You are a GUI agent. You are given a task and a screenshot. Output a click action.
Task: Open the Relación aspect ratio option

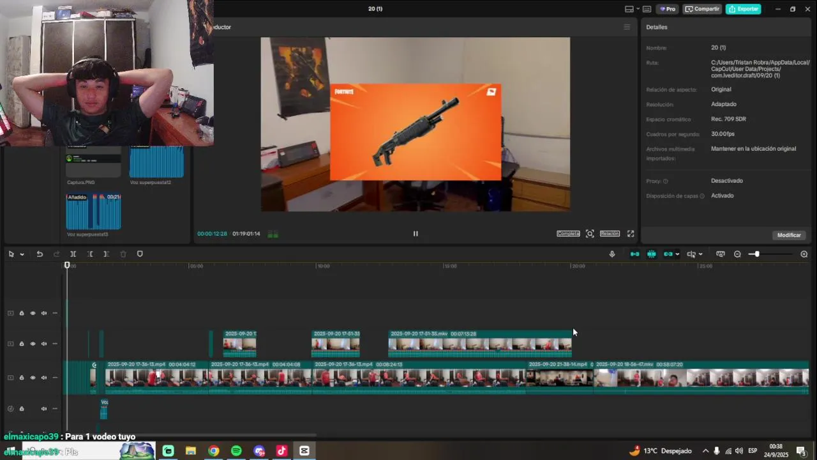coord(610,234)
